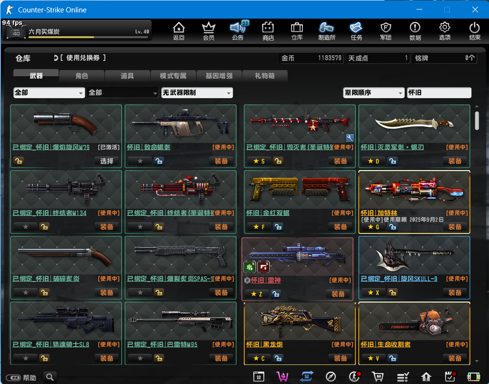Open the 制造所 crafting icon
Viewport: 489px width, 384px height.
pyautogui.click(x=326, y=31)
